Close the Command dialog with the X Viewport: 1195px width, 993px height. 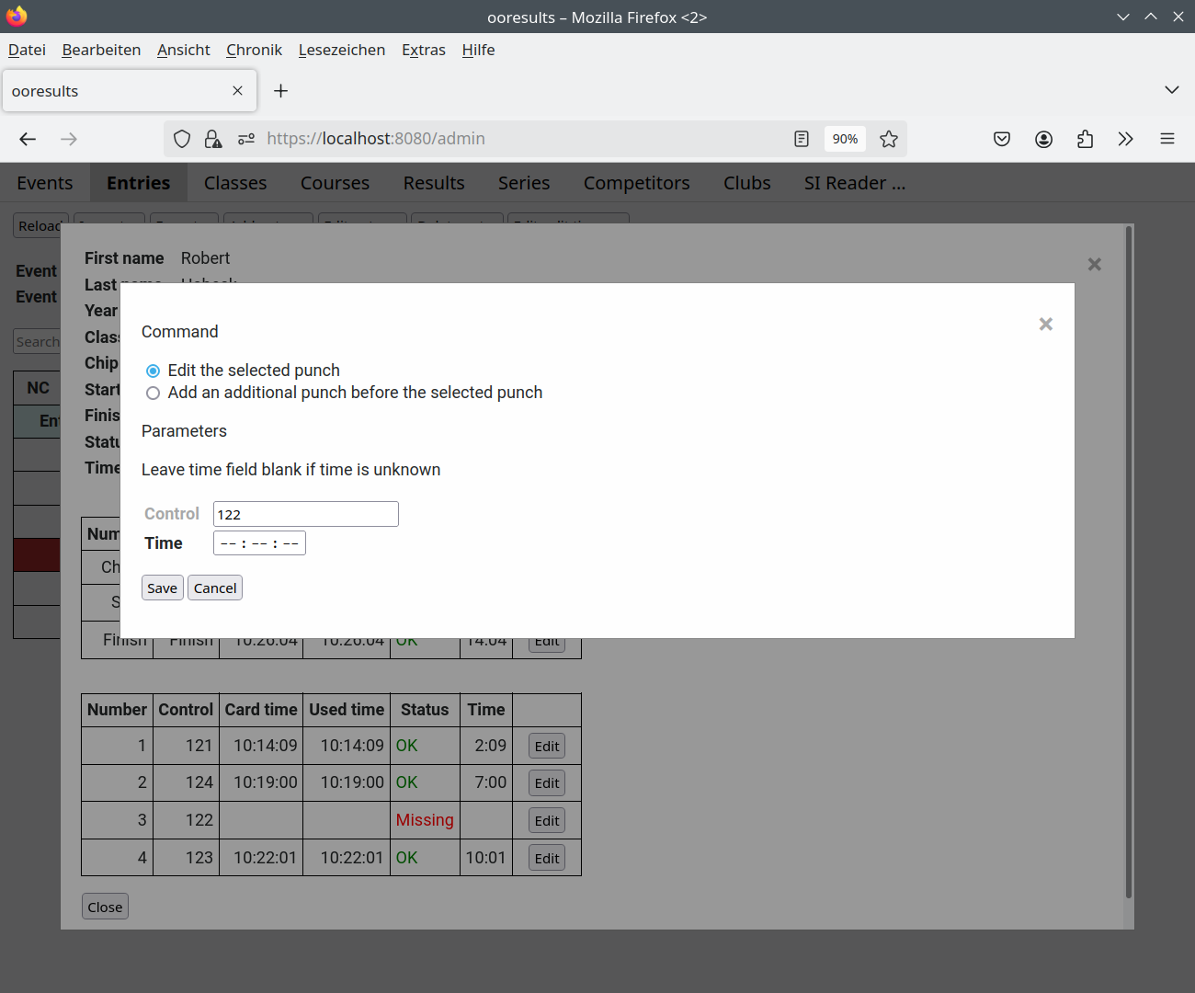point(1045,325)
